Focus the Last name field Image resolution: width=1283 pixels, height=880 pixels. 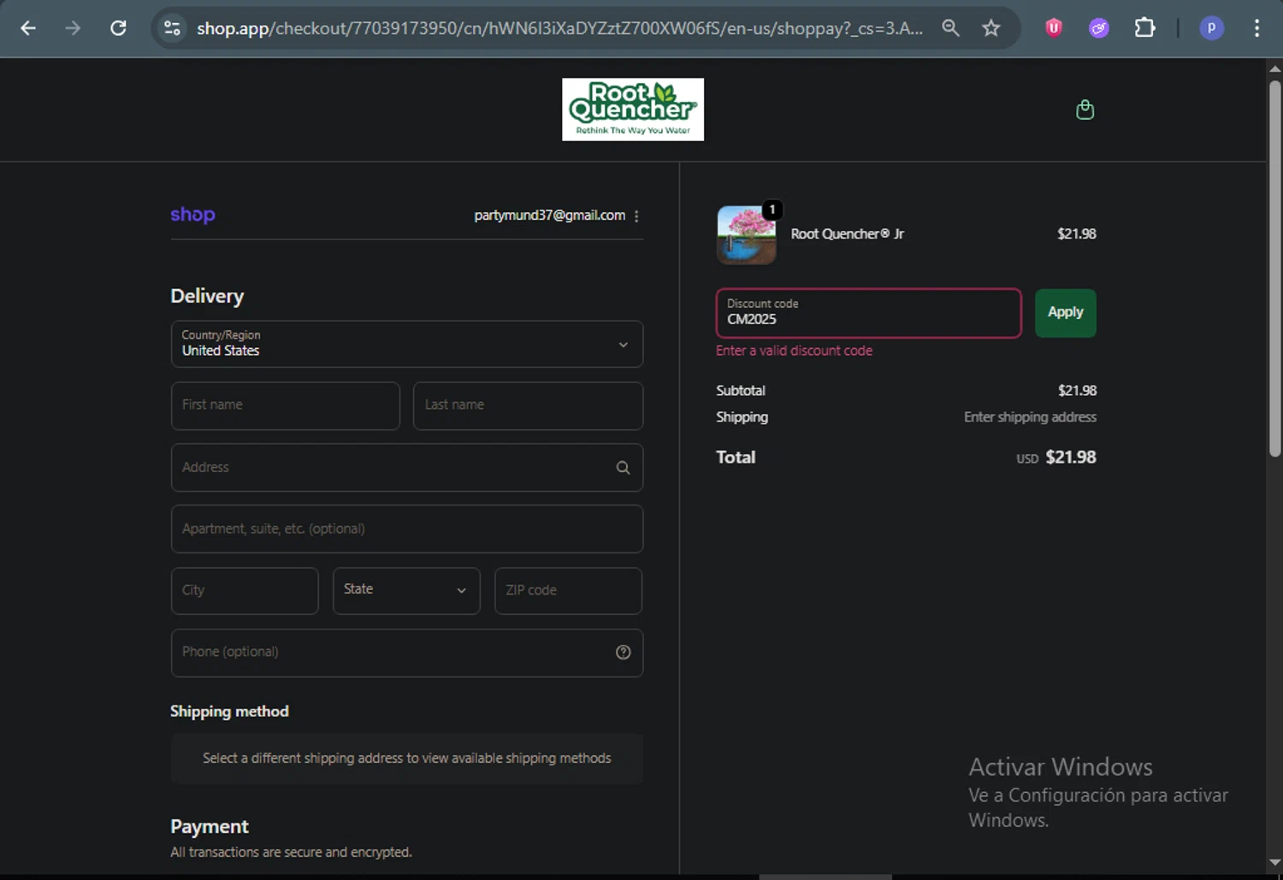528,405
